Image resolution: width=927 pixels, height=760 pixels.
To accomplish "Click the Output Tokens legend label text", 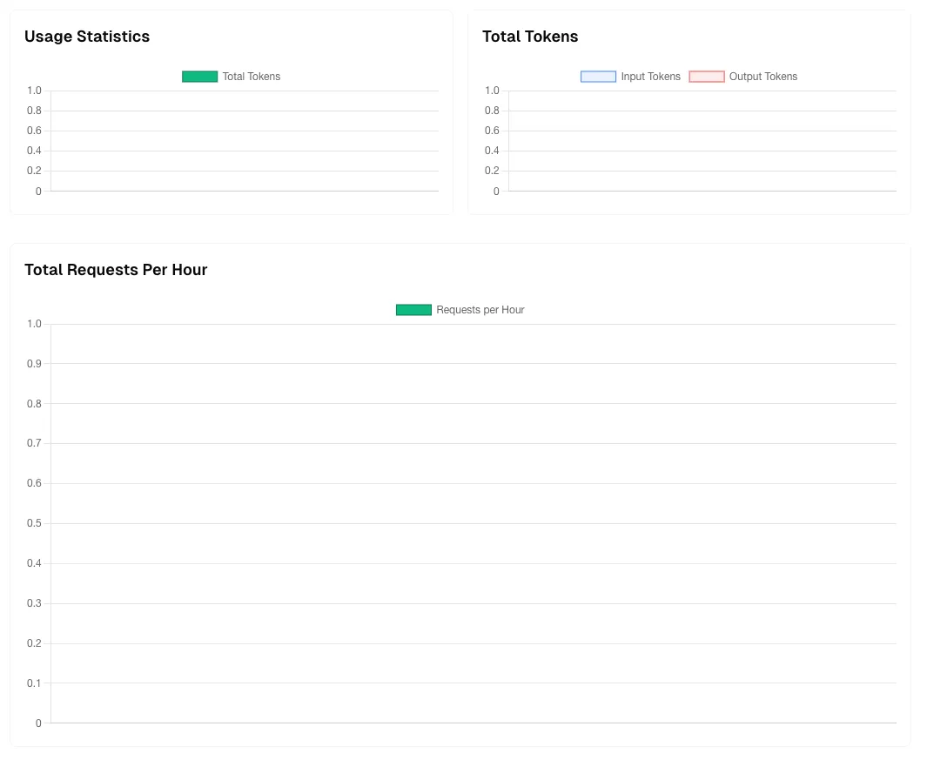I will tap(763, 77).
